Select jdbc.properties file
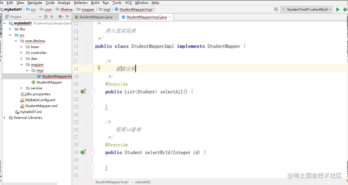348x185 pixels. click(35, 94)
